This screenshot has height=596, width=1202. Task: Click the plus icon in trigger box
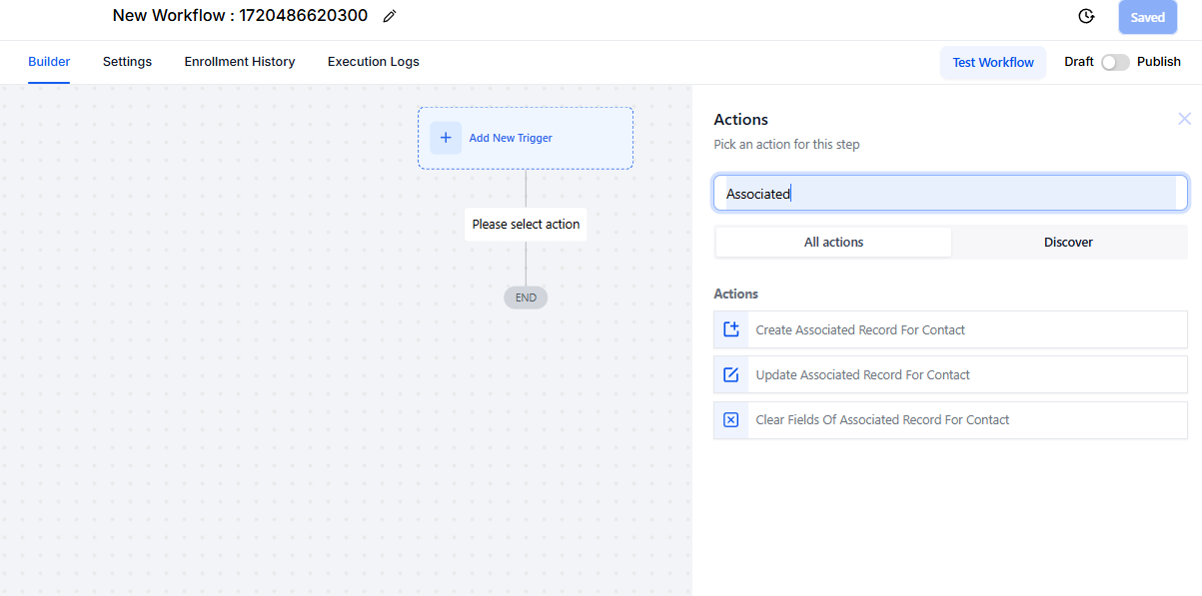pyautogui.click(x=446, y=138)
